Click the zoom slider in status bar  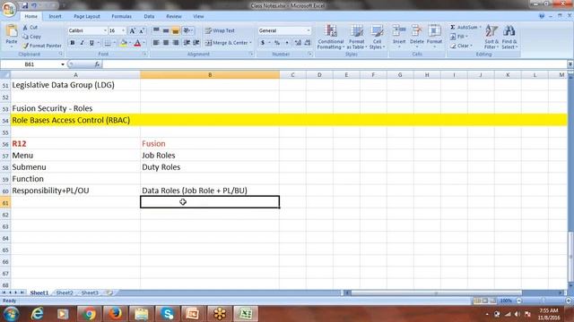(544, 301)
